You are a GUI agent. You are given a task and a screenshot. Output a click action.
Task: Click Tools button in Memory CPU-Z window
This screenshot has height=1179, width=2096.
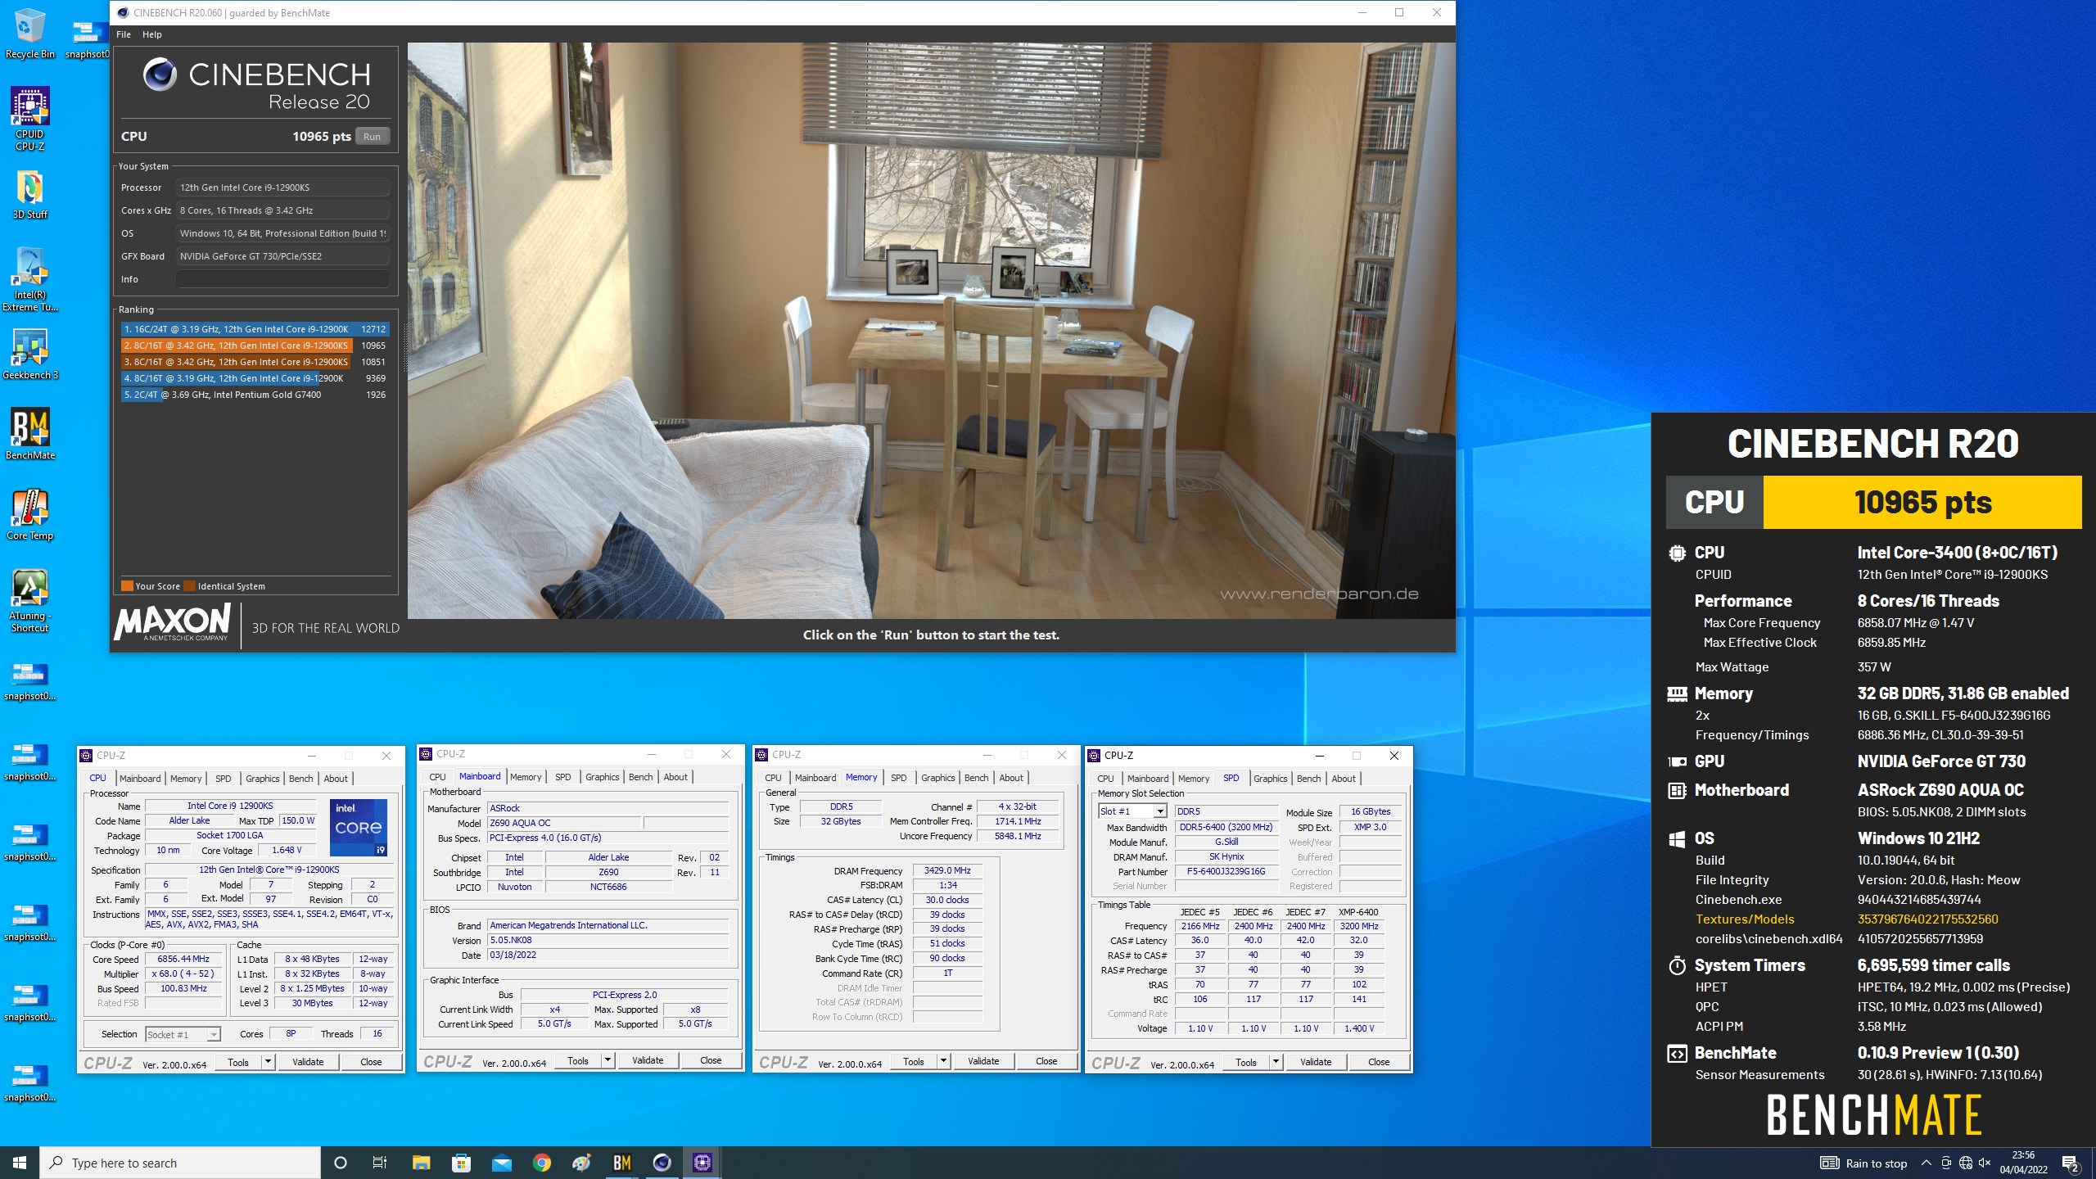point(914,1061)
